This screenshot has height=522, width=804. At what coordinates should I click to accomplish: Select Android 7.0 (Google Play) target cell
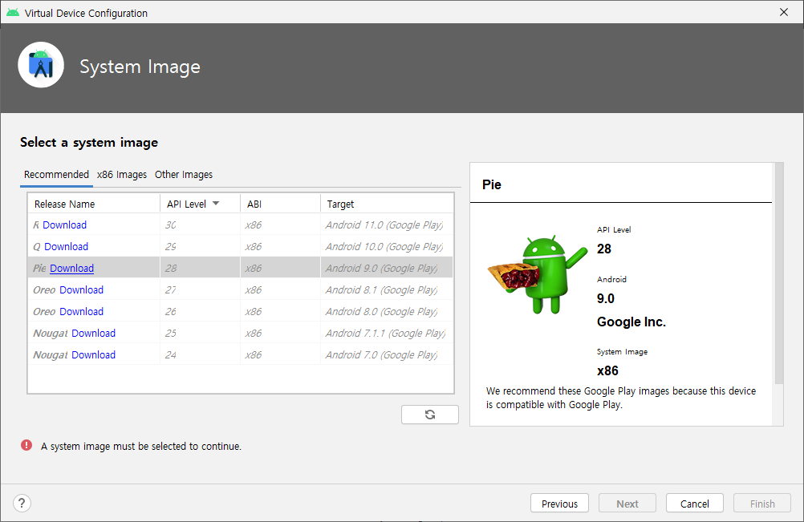click(x=387, y=354)
